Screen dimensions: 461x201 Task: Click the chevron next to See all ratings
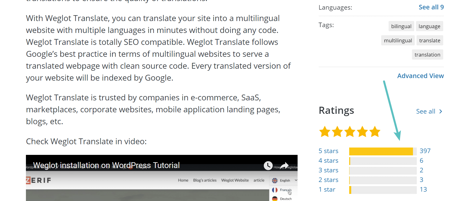click(441, 111)
